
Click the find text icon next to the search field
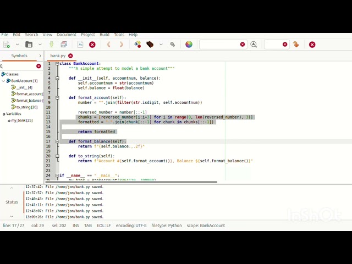[254, 45]
